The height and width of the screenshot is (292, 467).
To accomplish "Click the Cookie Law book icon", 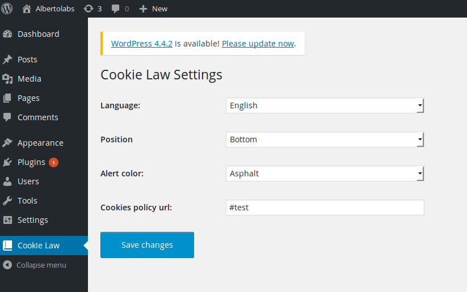I will coord(7,246).
